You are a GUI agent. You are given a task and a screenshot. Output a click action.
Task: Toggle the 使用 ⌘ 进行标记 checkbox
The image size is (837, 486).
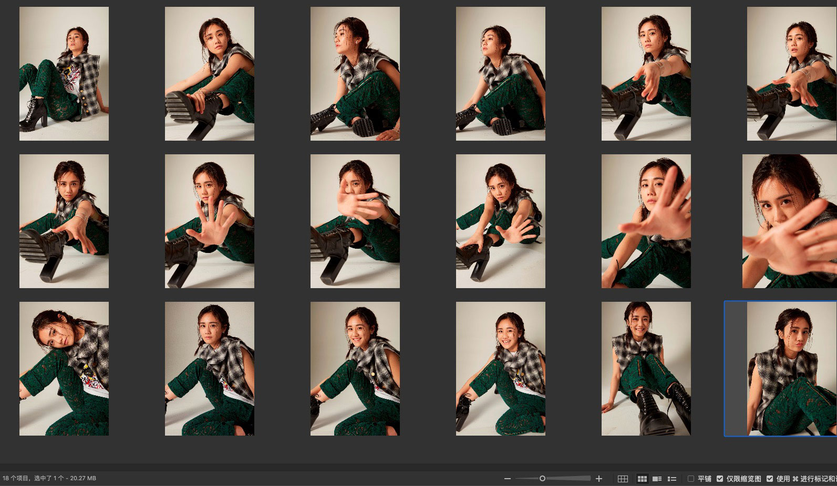click(770, 479)
